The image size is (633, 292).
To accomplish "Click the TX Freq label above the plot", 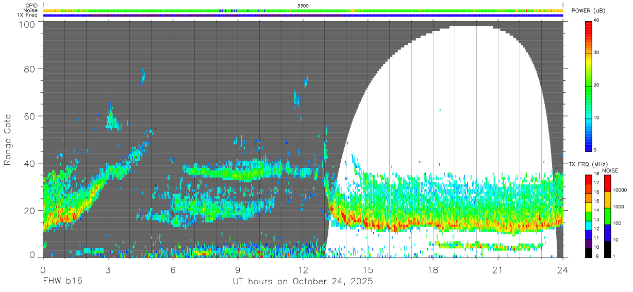I will 28,15.
